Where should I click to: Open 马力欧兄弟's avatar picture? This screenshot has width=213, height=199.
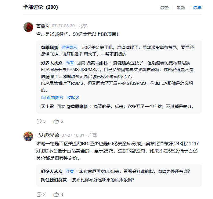(x=28, y=136)
